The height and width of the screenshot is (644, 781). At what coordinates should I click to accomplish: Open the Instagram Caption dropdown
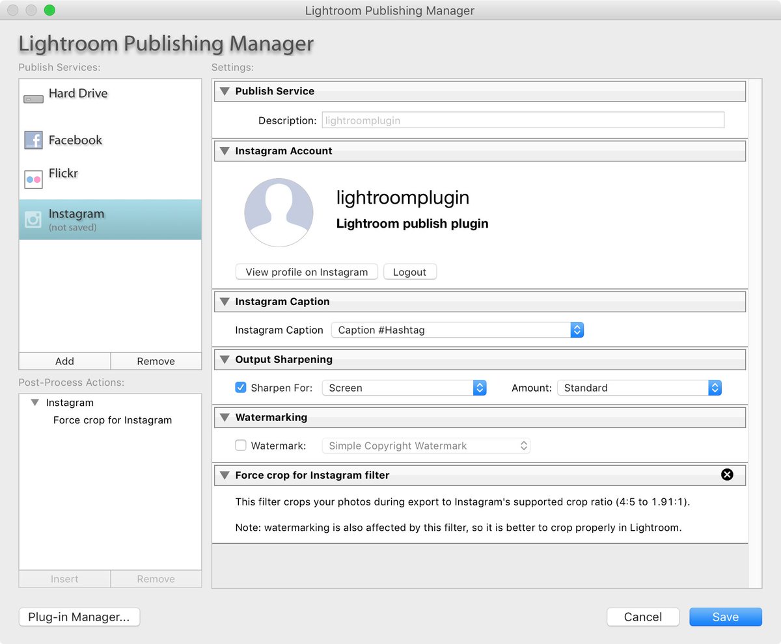pos(458,330)
